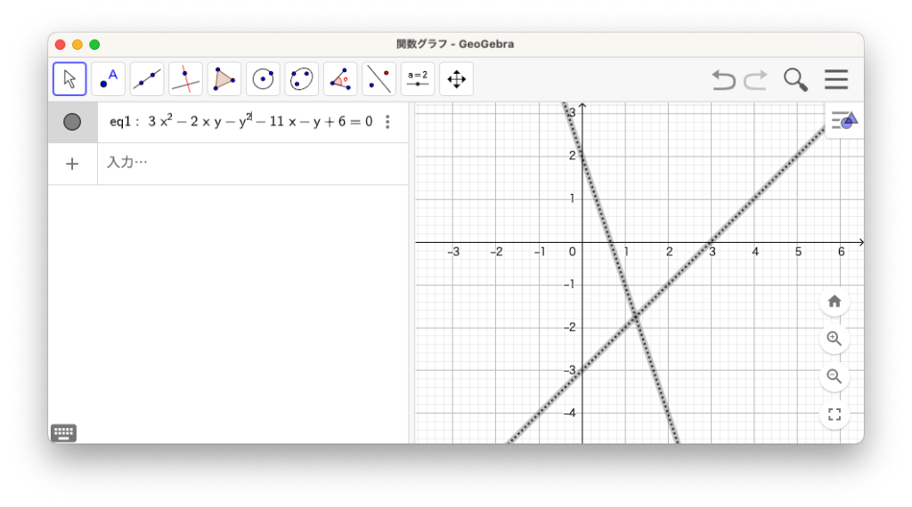The height and width of the screenshot is (507, 912).
Task: Choose the Line through two points tool
Action: [x=147, y=79]
